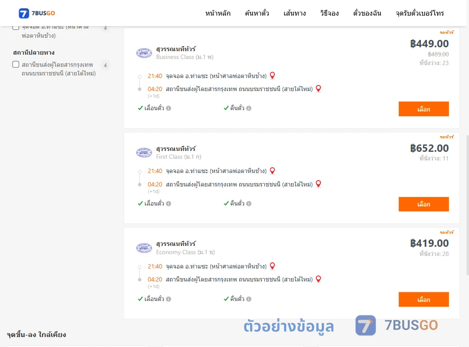Click Economy Class (ม.1 ข) label
Viewport: 469px width, 347px height.
[x=185, y=252]
